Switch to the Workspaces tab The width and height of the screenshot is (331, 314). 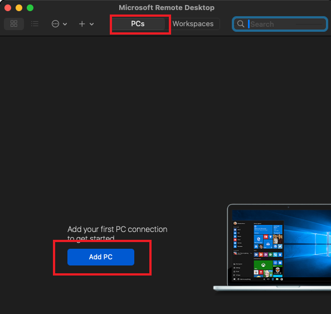pyautogui.click(x=193, y=24)
